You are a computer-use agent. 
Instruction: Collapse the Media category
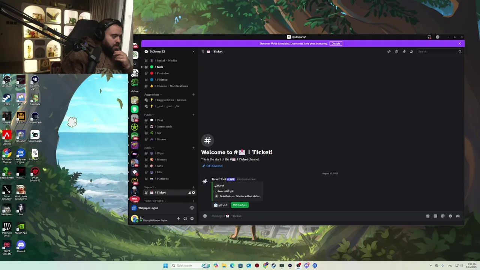click(149, 148)
